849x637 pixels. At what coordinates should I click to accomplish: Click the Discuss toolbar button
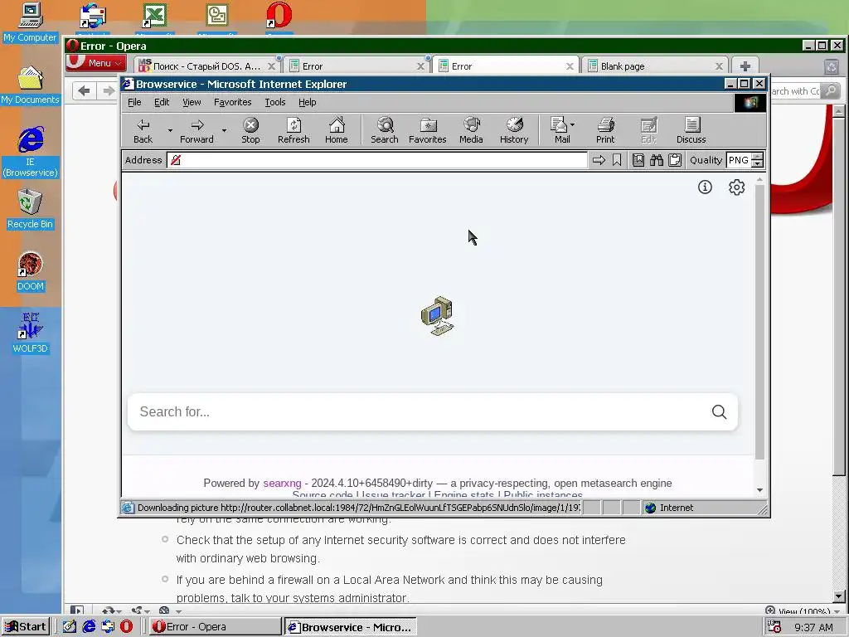point(691,130)
